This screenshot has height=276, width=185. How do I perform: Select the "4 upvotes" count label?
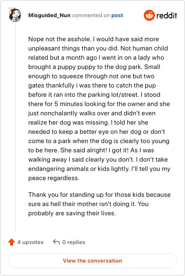click(30, 242)
